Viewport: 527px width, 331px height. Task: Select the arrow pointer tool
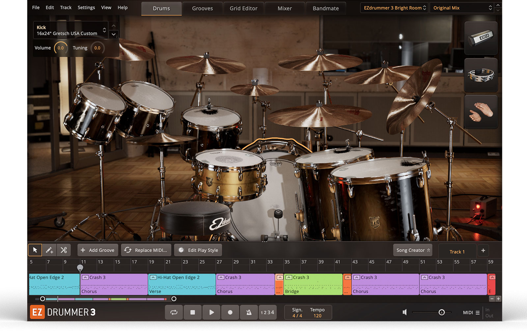click(35, 250)
